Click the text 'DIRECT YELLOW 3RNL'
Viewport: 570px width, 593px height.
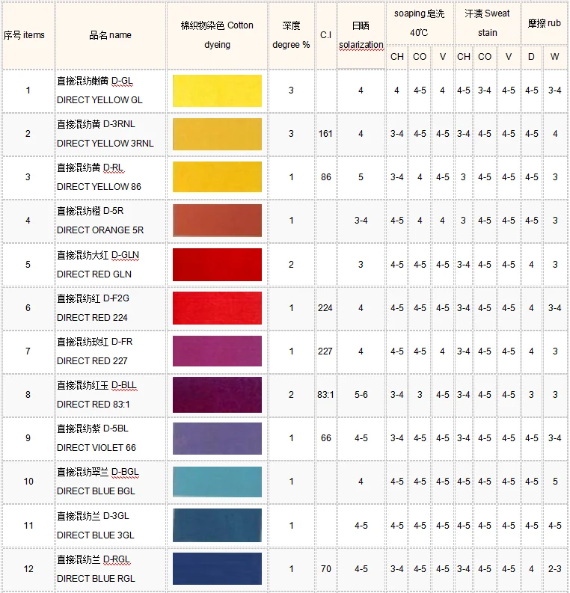[x=105, y=144]
